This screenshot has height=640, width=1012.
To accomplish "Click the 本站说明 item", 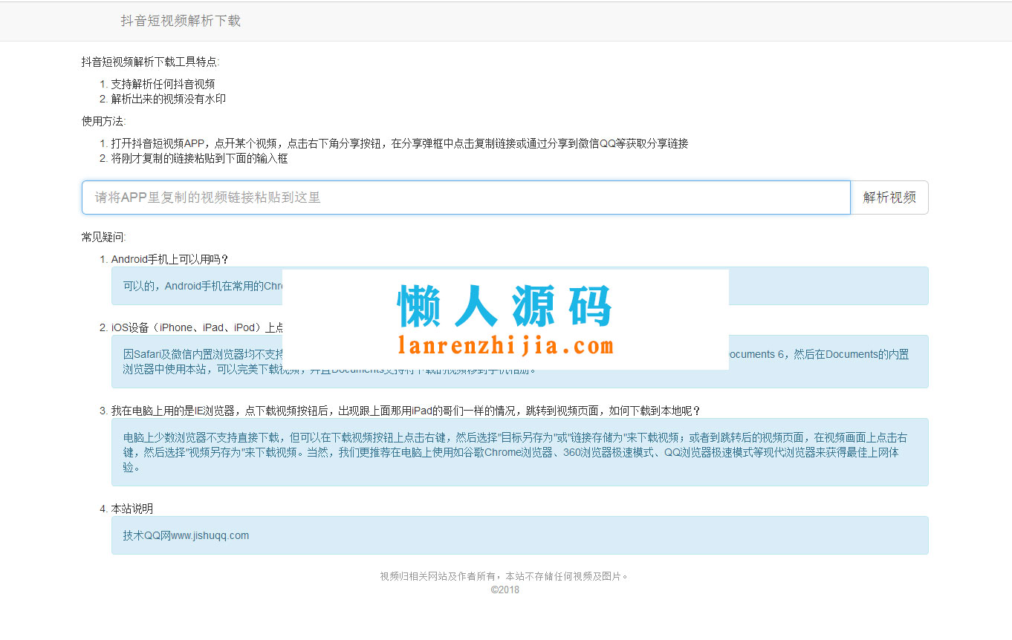I will click(132, 509).
